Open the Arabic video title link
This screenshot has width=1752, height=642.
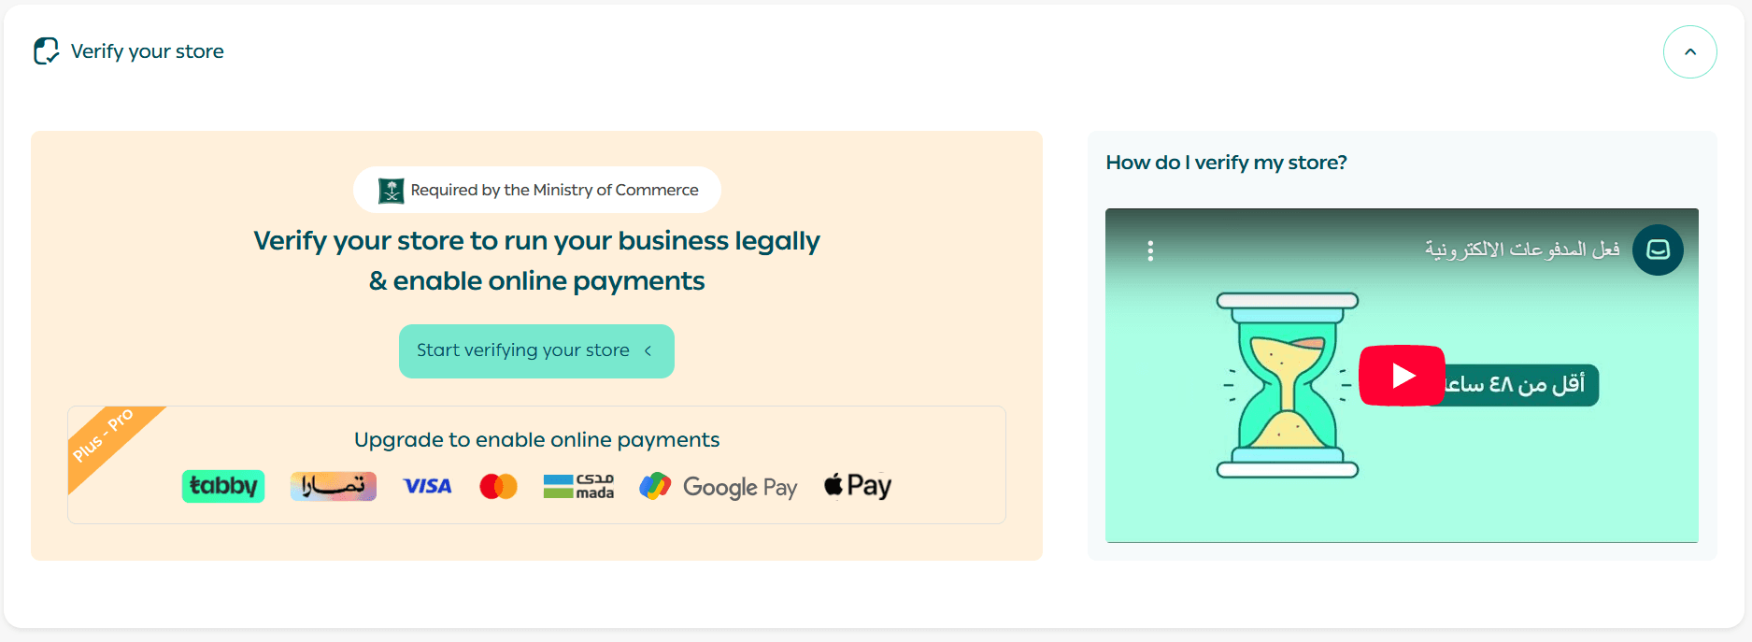coord(1522,250)
